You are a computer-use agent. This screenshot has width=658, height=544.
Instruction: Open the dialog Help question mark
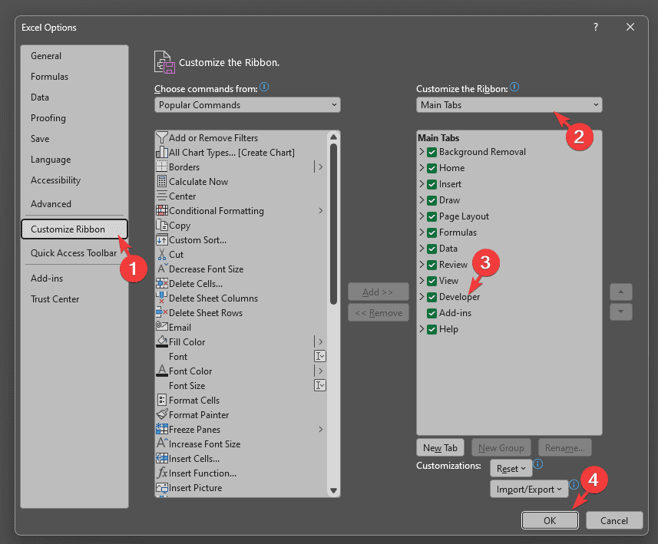point(596,27)
